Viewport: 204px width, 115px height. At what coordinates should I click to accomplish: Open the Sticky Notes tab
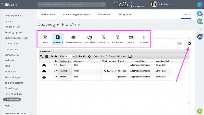(x=126, y=15)
